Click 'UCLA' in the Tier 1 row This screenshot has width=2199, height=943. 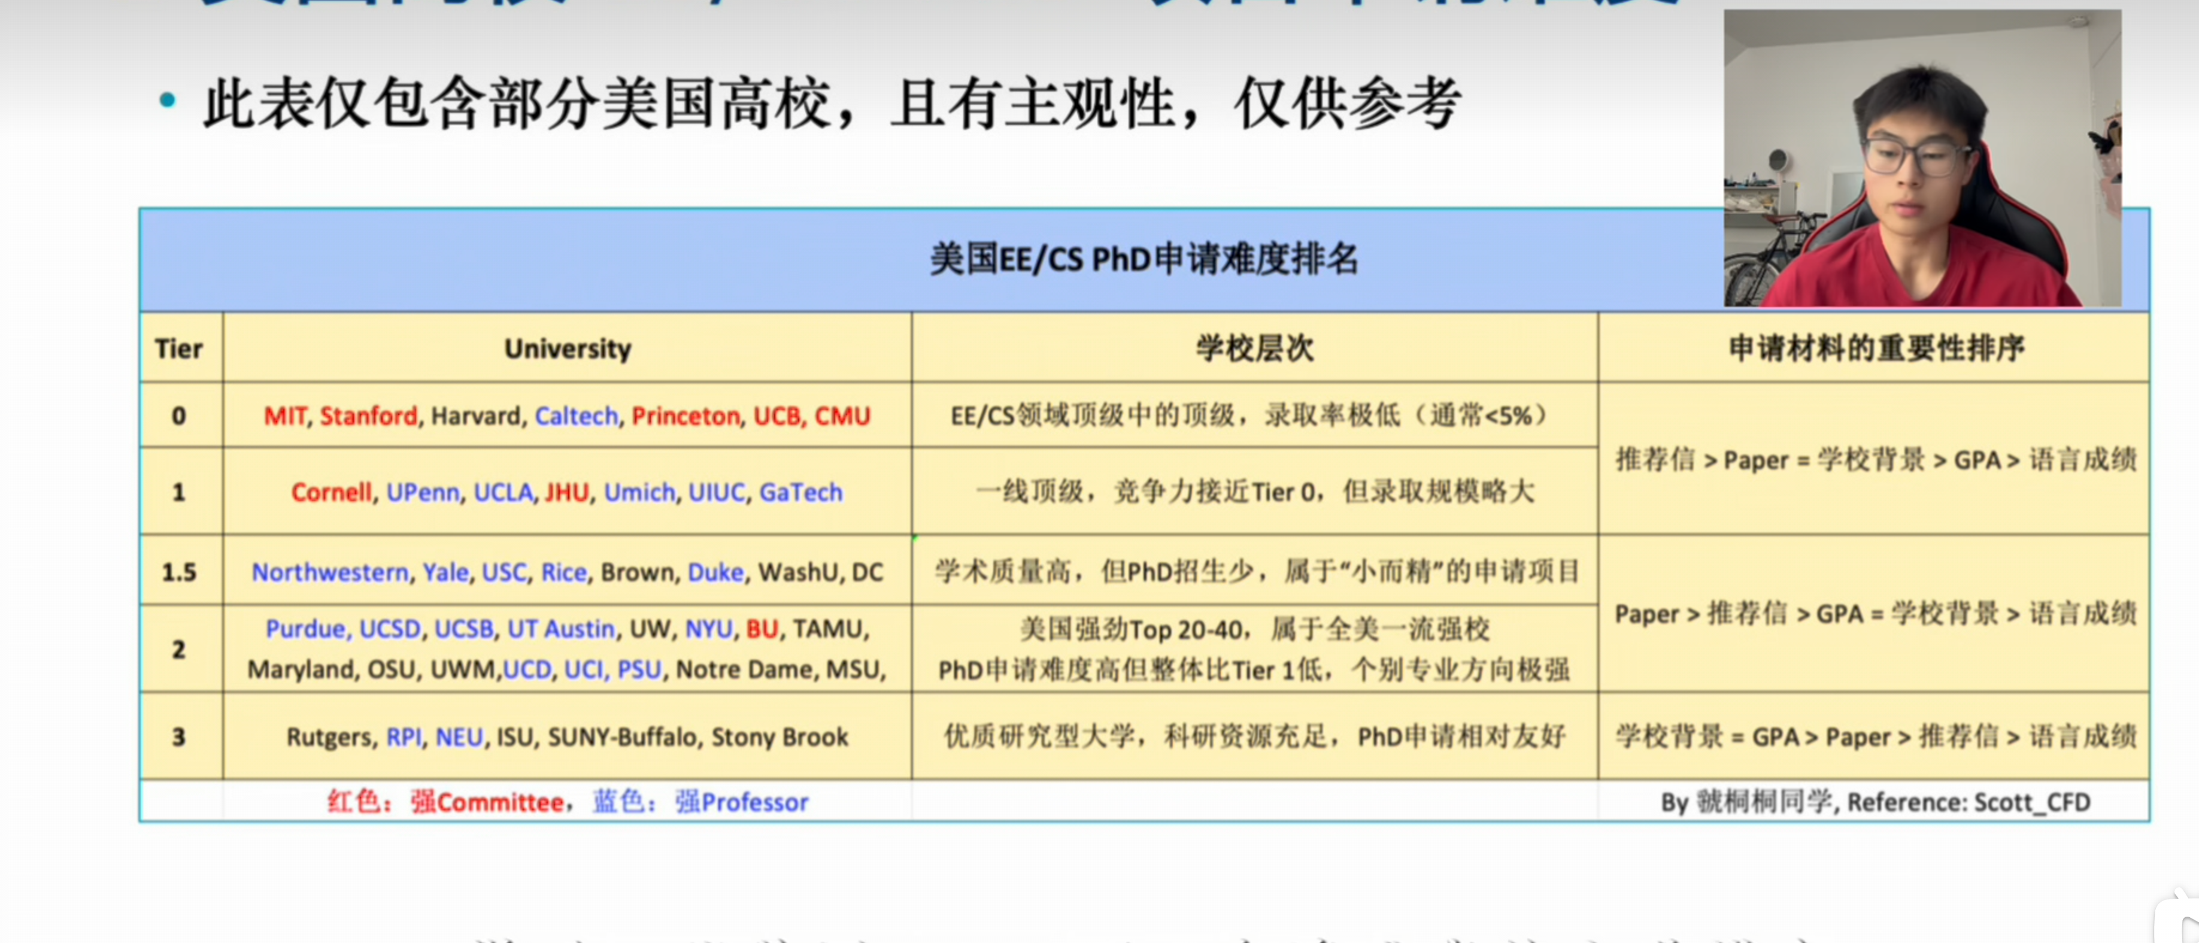coord(504,492)
